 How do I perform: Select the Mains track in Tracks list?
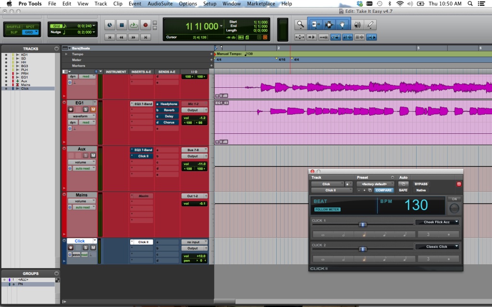point(25,85)
